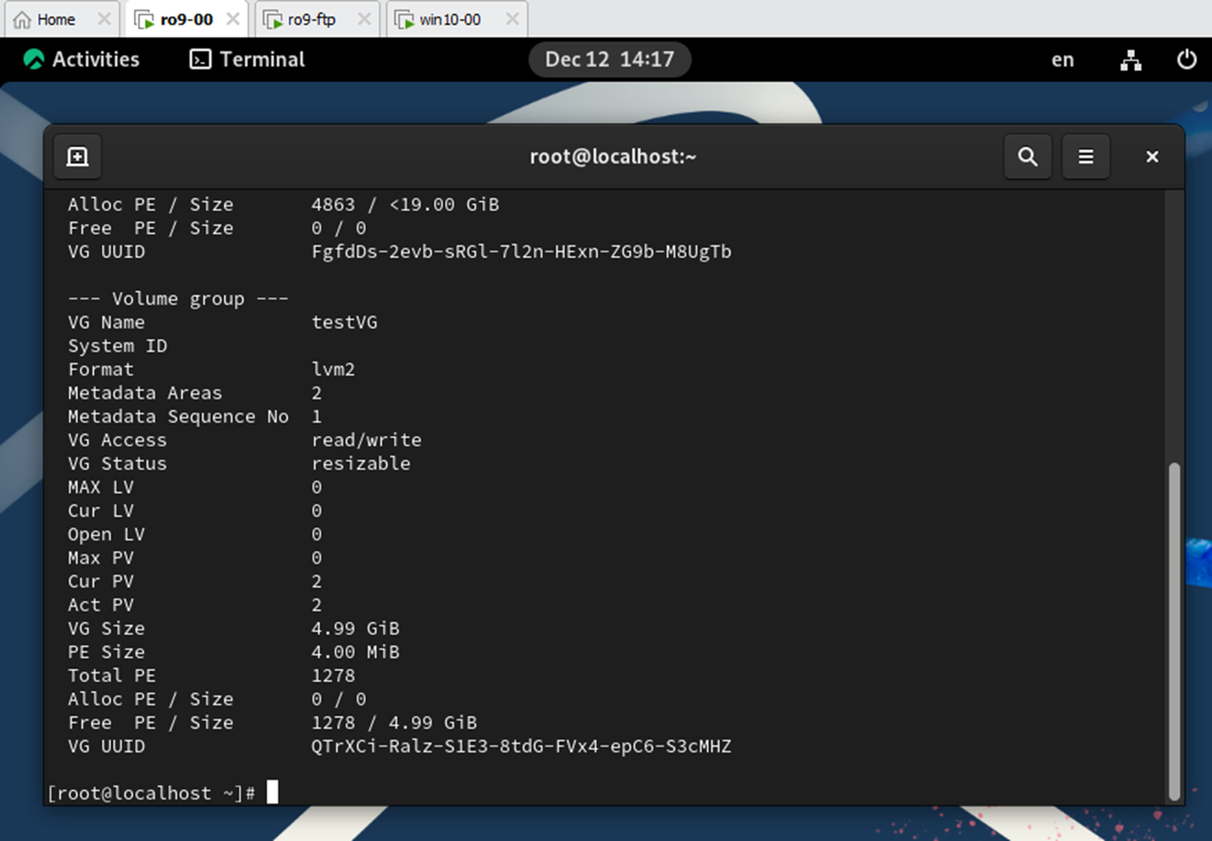Click the [root@localhost ~]# prompt
Viewport: 1212px width, 841px height.
point(151,793)
